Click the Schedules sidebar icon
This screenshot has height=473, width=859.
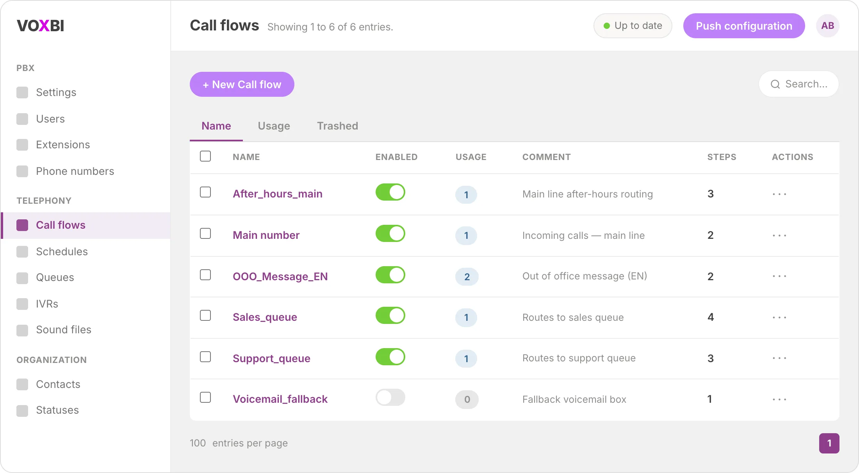pos(22,252)
